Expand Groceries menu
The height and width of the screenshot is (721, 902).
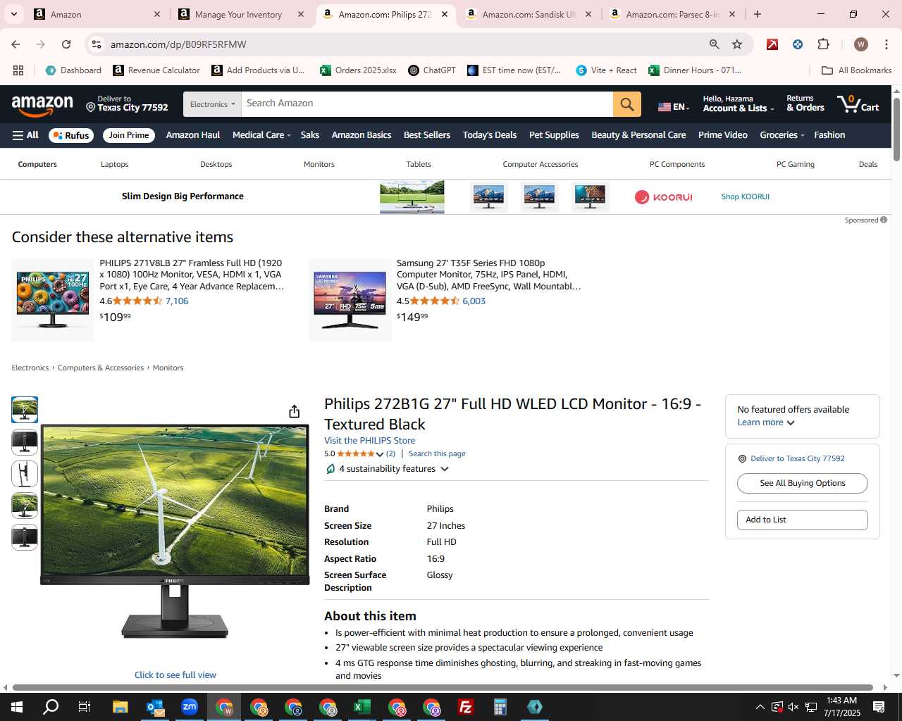coord(782,135)
